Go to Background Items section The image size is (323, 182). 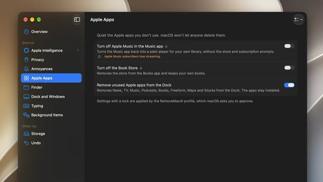pyautogui.click(x=51, y=115)
